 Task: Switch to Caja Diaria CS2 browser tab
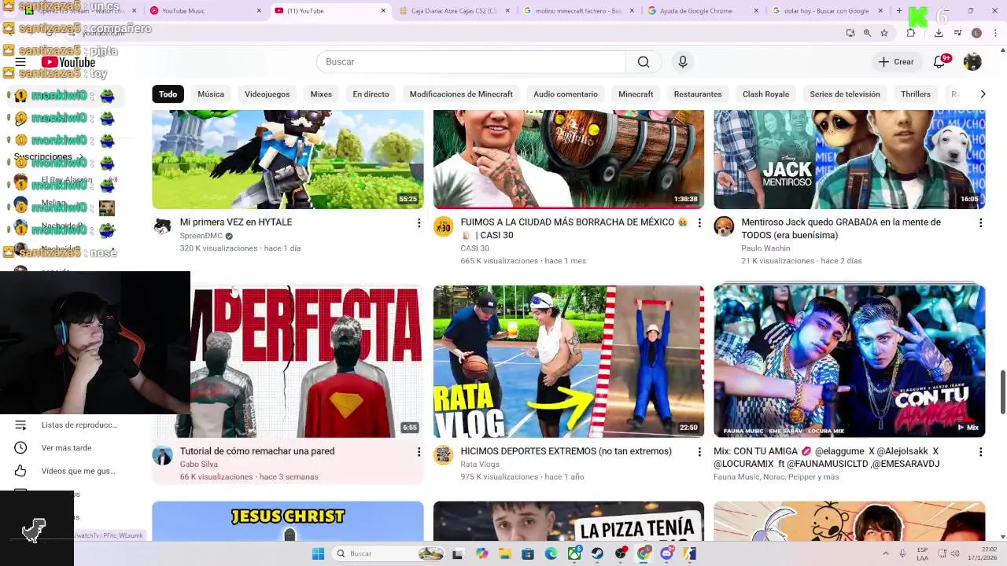tap(453, 11)
